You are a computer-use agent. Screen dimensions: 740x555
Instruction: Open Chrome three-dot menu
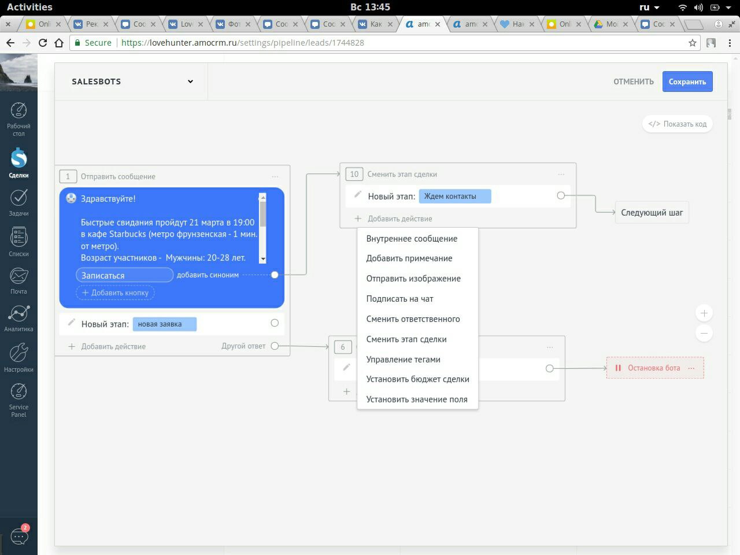[730, 43]
